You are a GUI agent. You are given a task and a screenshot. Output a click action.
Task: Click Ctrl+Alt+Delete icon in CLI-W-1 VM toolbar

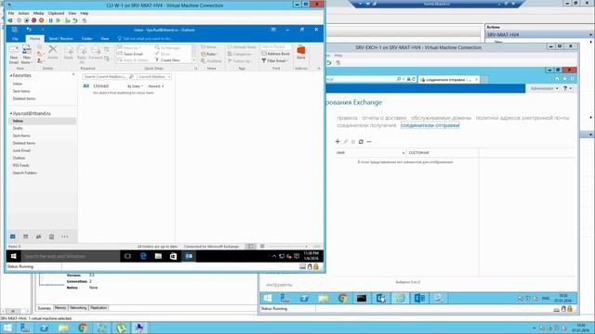click(10, 20)
